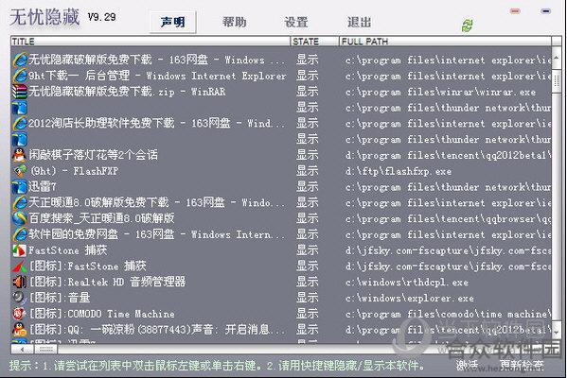Viewport: 567px width, 378px height.
Task: Select row (9ht) - FlashFXP
Action: tap(281, 171)
